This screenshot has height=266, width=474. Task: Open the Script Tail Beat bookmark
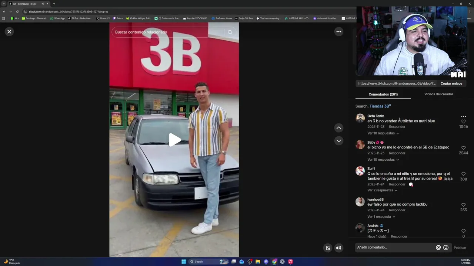pyautogui.click(x=244, y=18)
